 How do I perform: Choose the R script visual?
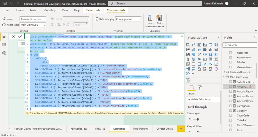205,64
